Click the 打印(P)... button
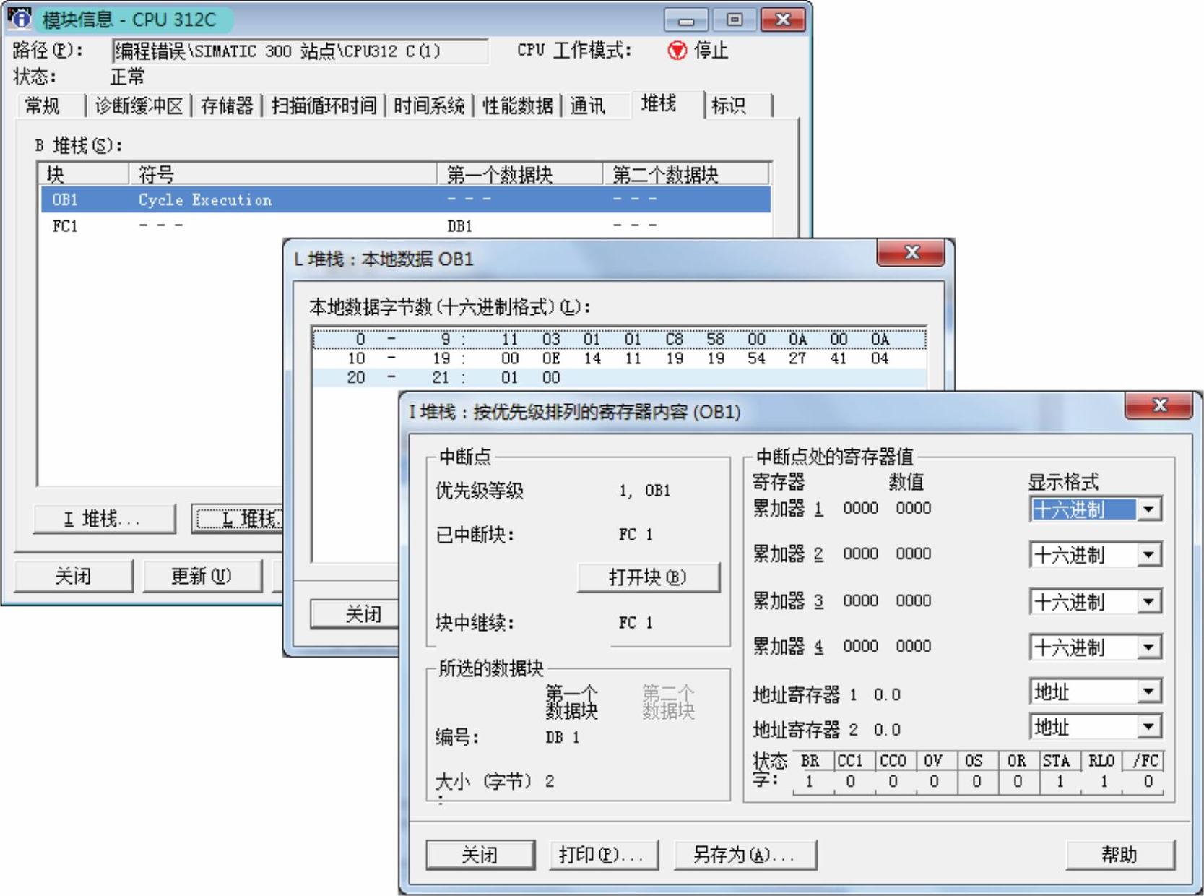 [x=604, y=855]
